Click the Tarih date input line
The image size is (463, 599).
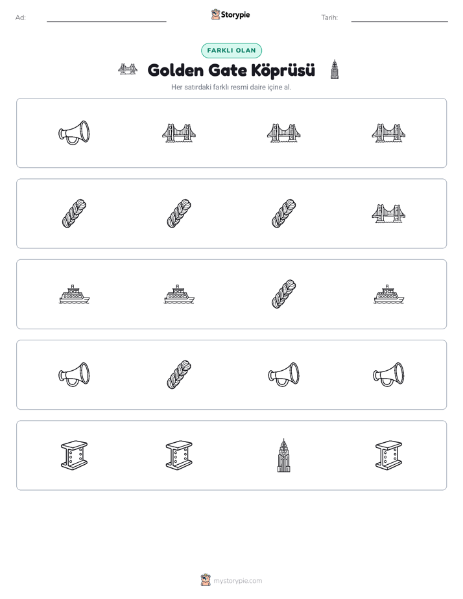[399, 18]
